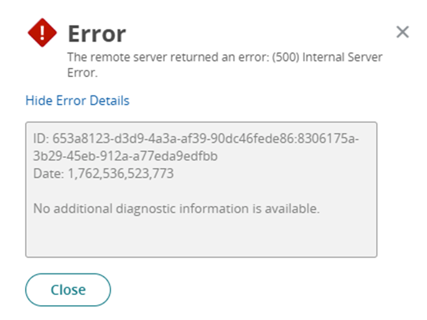Dismiss the dialog with the X icon
Screen dimensions: 427x320
click(x=403, y=32)
